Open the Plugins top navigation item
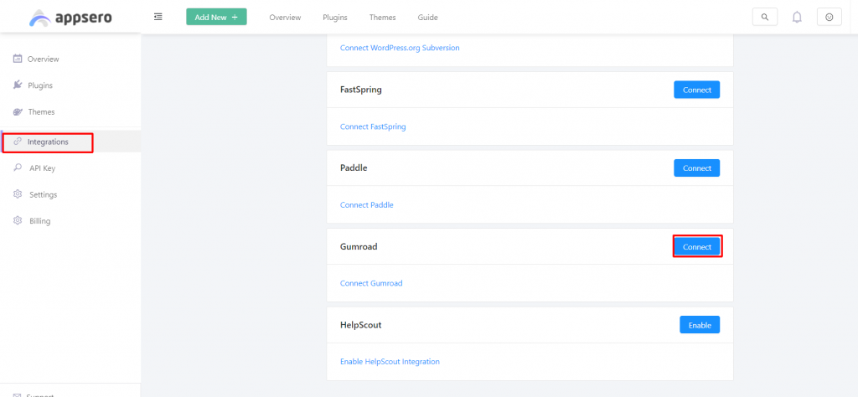858x397 pixels. [335, 18]
